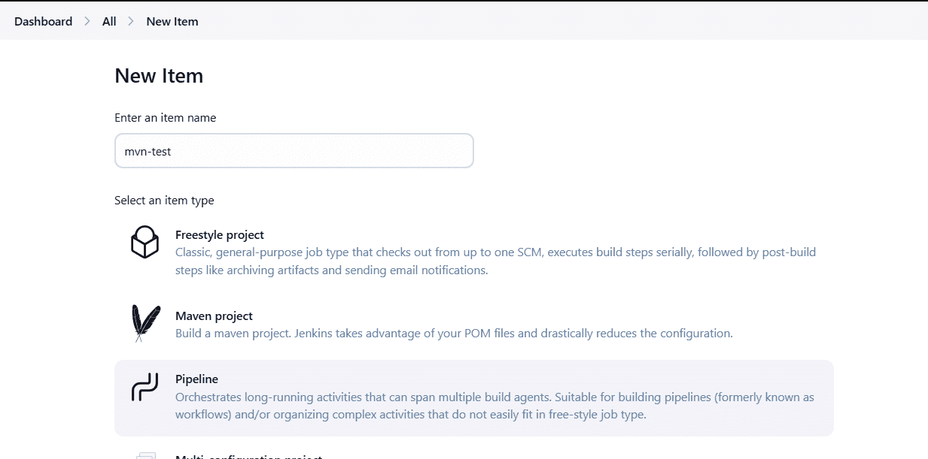
Task: Click the Pipeline description about long-running activities
Action: [x=494, y=406]
